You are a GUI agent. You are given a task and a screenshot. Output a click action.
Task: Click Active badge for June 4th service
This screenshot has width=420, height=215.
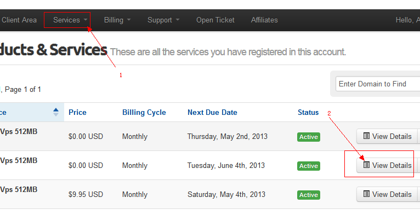pos(309,166)
